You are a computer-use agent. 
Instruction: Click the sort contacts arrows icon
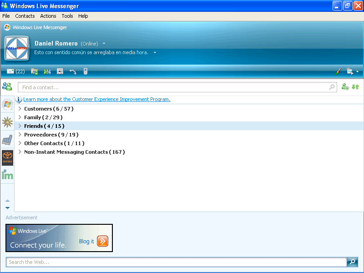click(x=355, y=86)
